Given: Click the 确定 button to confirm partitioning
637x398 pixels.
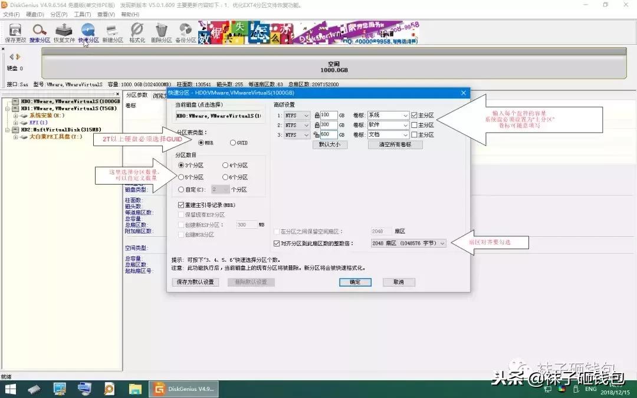Looking at the screenshot, I should [354, 282].
